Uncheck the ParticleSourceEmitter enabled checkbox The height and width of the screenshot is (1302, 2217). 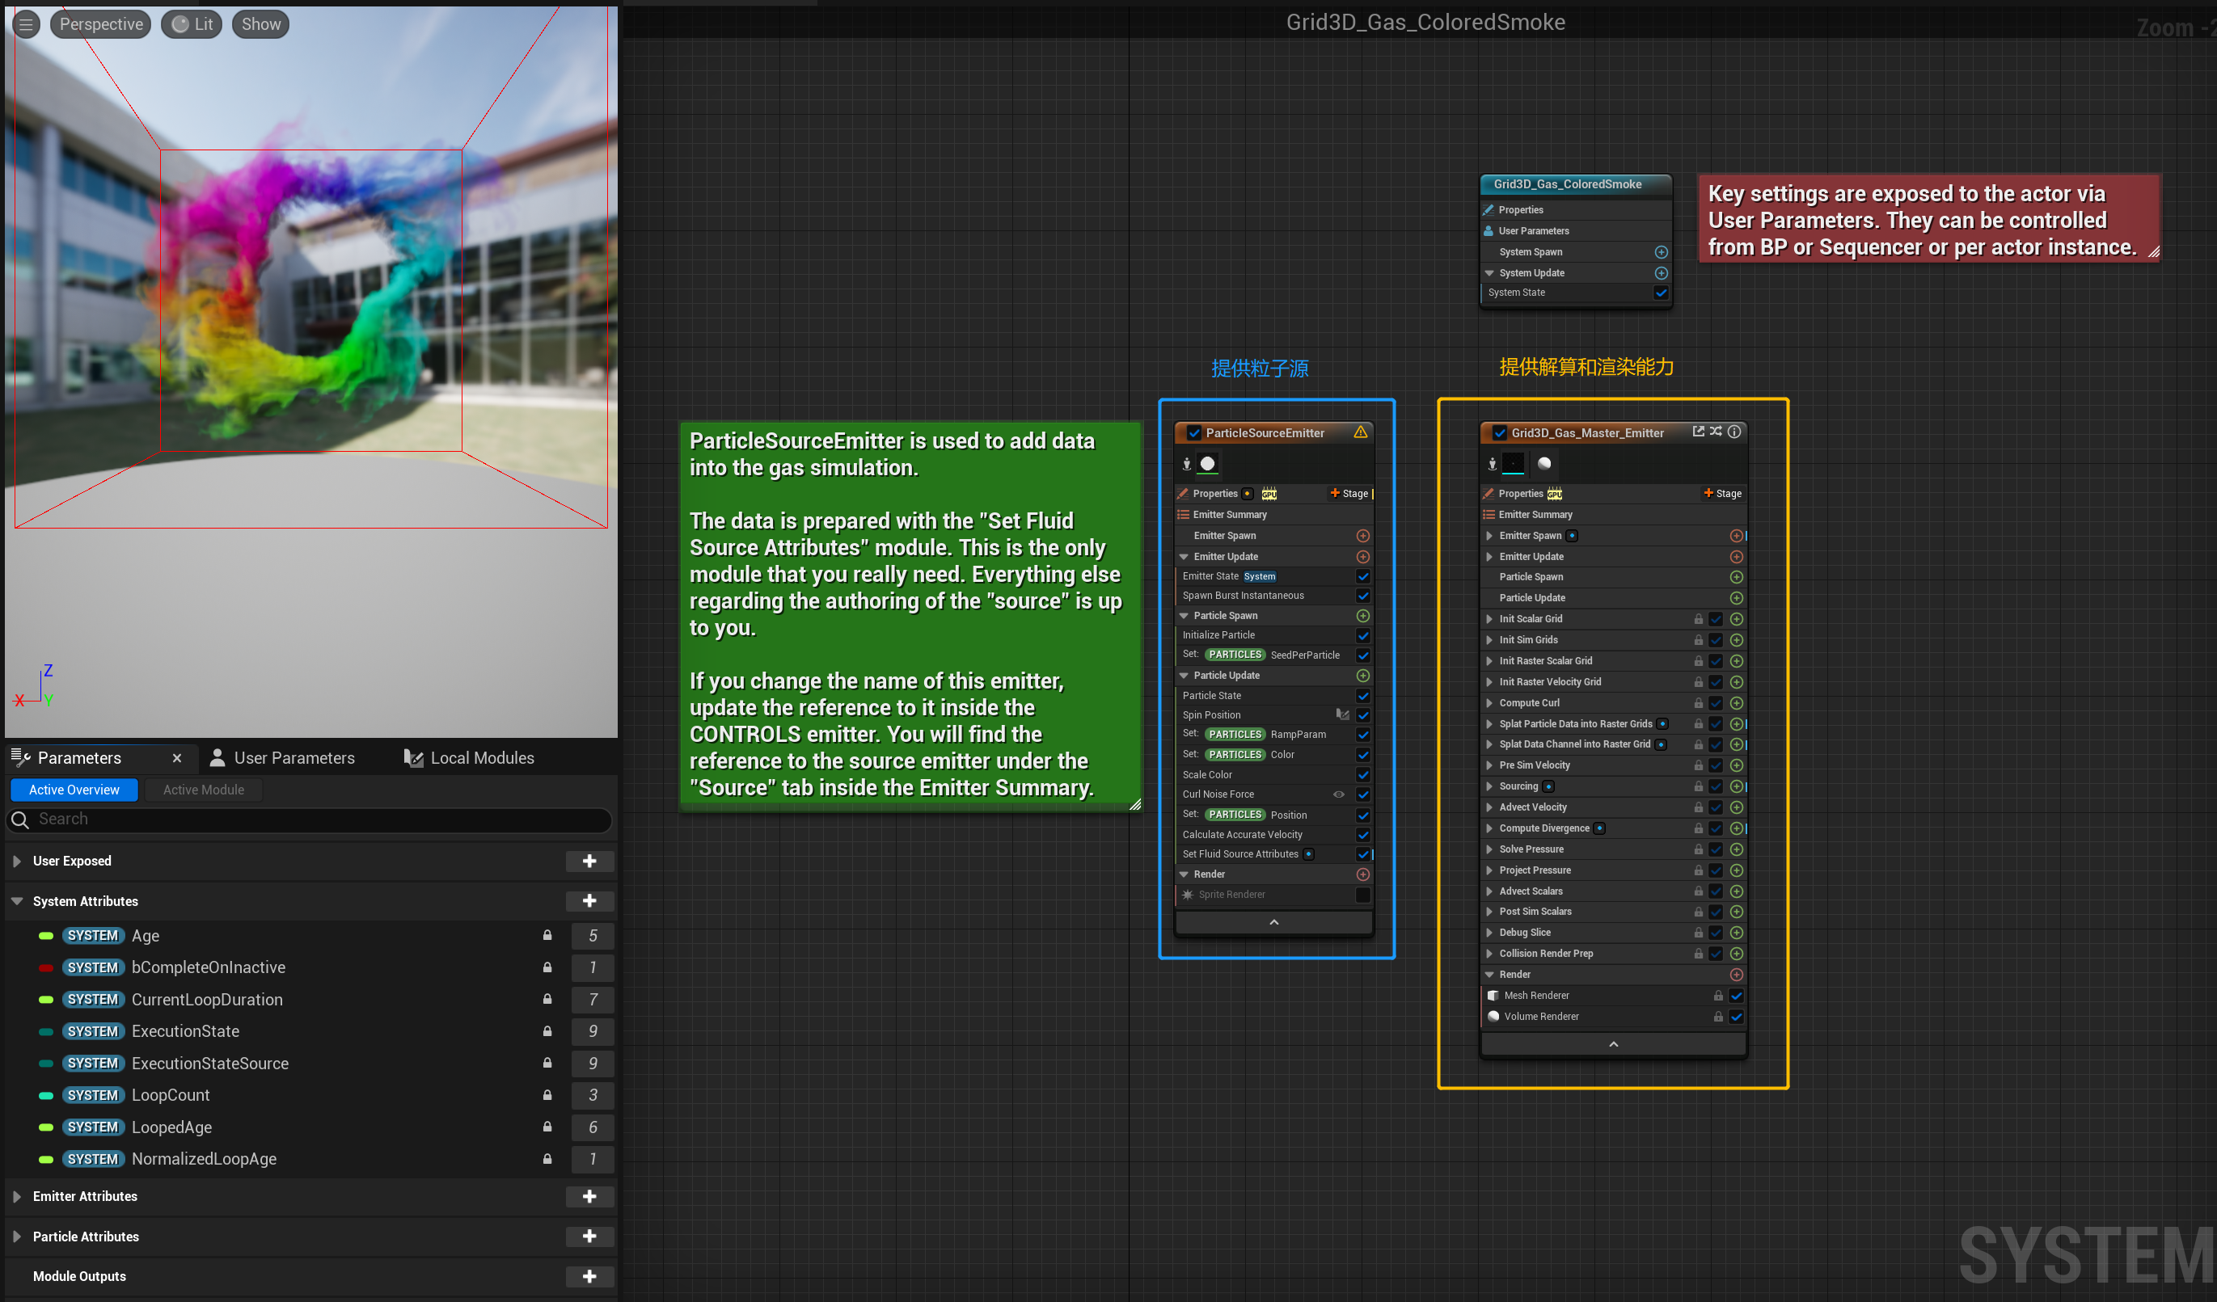click(x=1194, y=432)
